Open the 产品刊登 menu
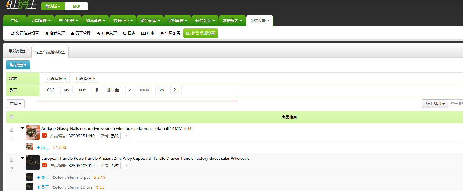Image resolution: width=463 pixels, height=191 pixels. (68, 21)
